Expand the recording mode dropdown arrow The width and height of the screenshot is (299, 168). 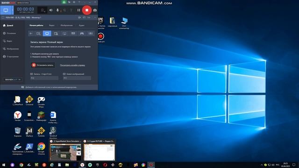point(13,10)
